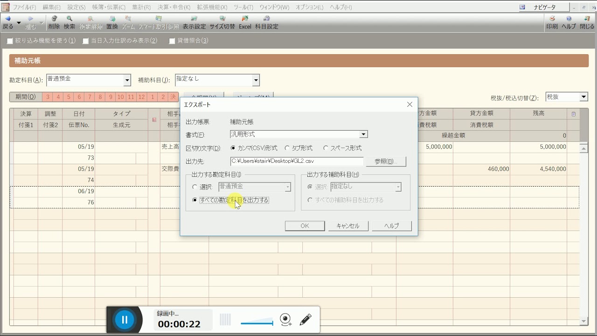Enable 絞り込み機能を使う checkbox
This screenshot has width=597, height=336.
pos(10,41)
